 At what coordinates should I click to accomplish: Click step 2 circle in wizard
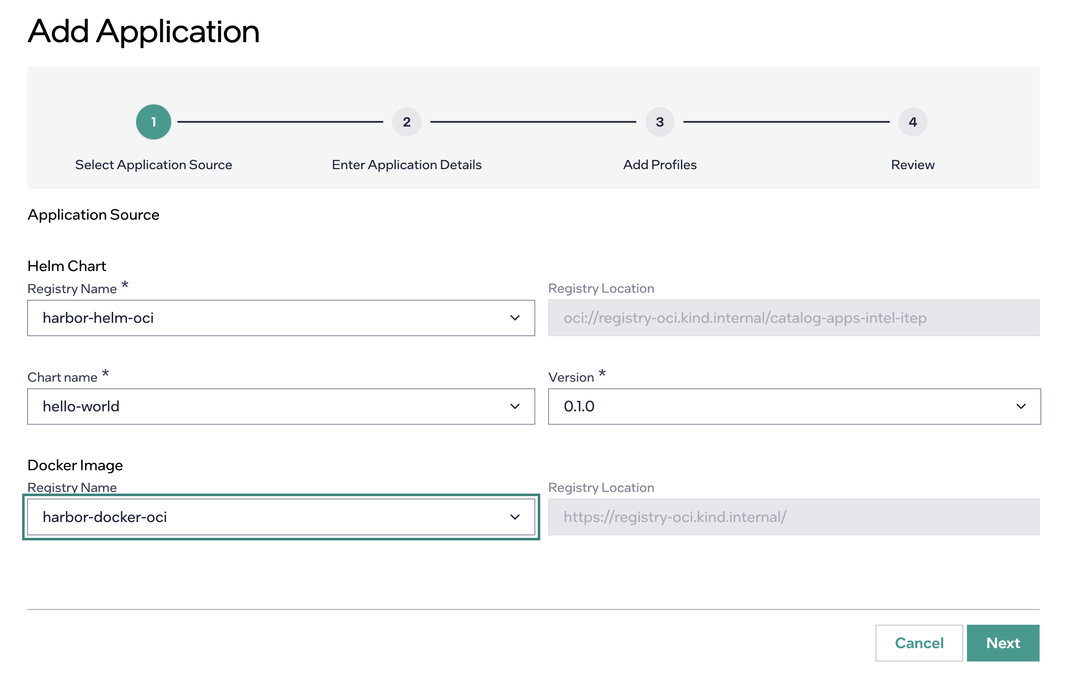(x=406, y=122)
